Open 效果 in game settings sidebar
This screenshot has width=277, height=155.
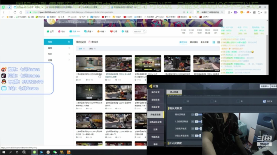155,129
